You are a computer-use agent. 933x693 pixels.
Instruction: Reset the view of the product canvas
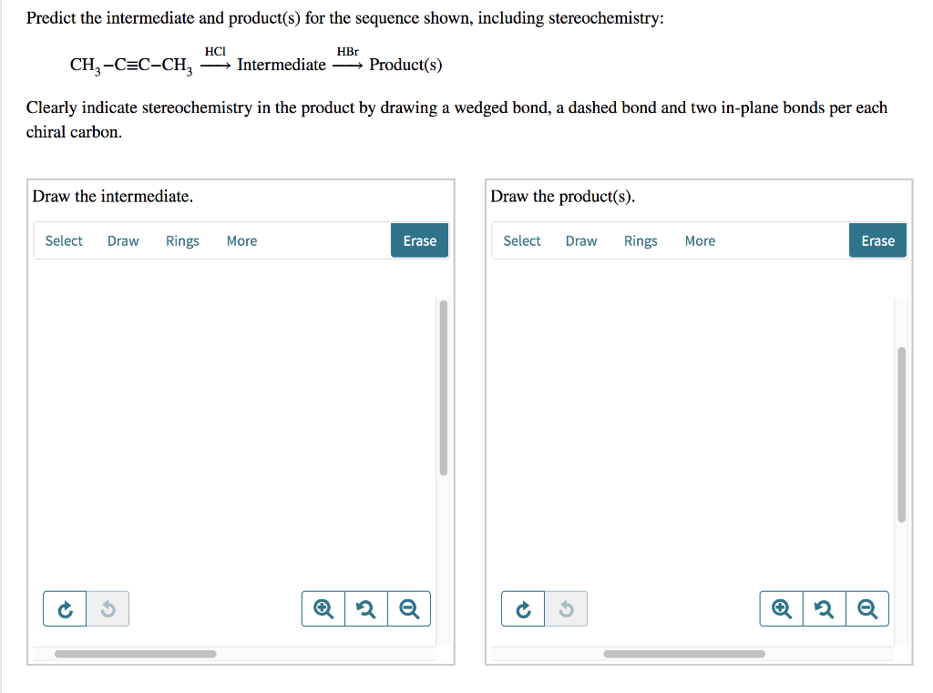click(x=824, y=608)
